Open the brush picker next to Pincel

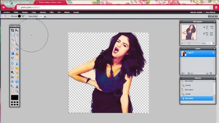(21, 16)
